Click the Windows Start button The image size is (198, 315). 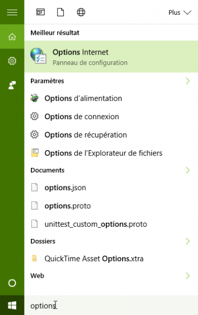12,306
